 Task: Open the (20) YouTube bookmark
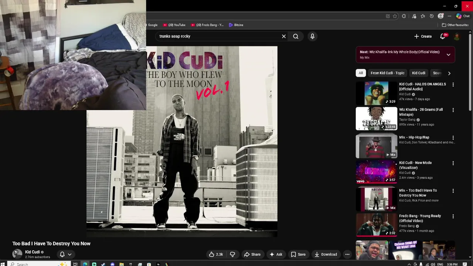(x=174, y=25)
